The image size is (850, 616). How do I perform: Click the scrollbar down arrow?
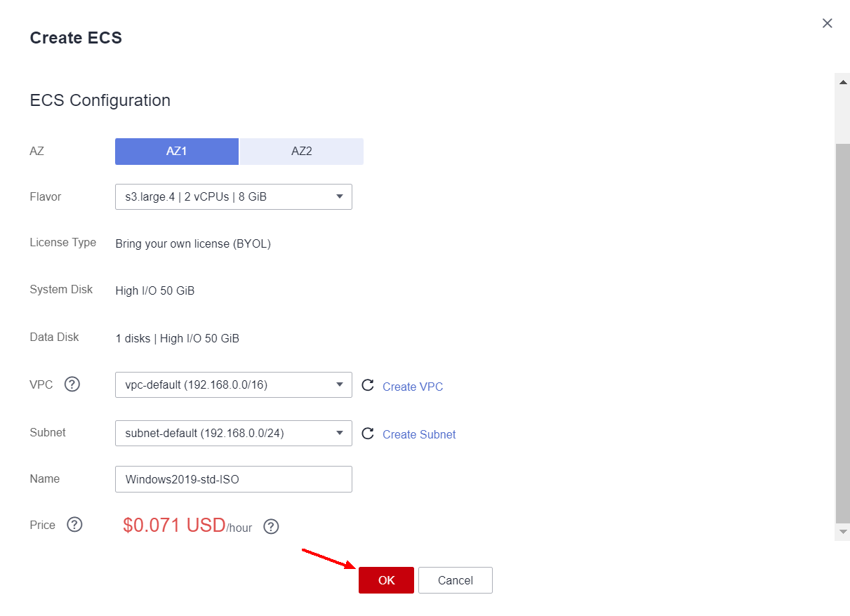[x=844, y=533]
